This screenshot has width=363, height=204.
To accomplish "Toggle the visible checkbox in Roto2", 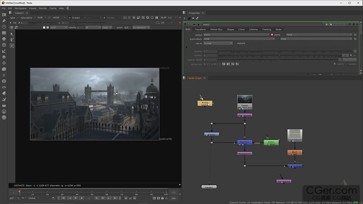I will pyautogui.click(x=335, y=64).
